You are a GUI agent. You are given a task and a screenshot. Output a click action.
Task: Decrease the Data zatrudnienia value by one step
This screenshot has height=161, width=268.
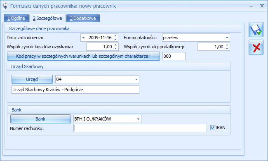pyautogui.click(x=115, y=39)
